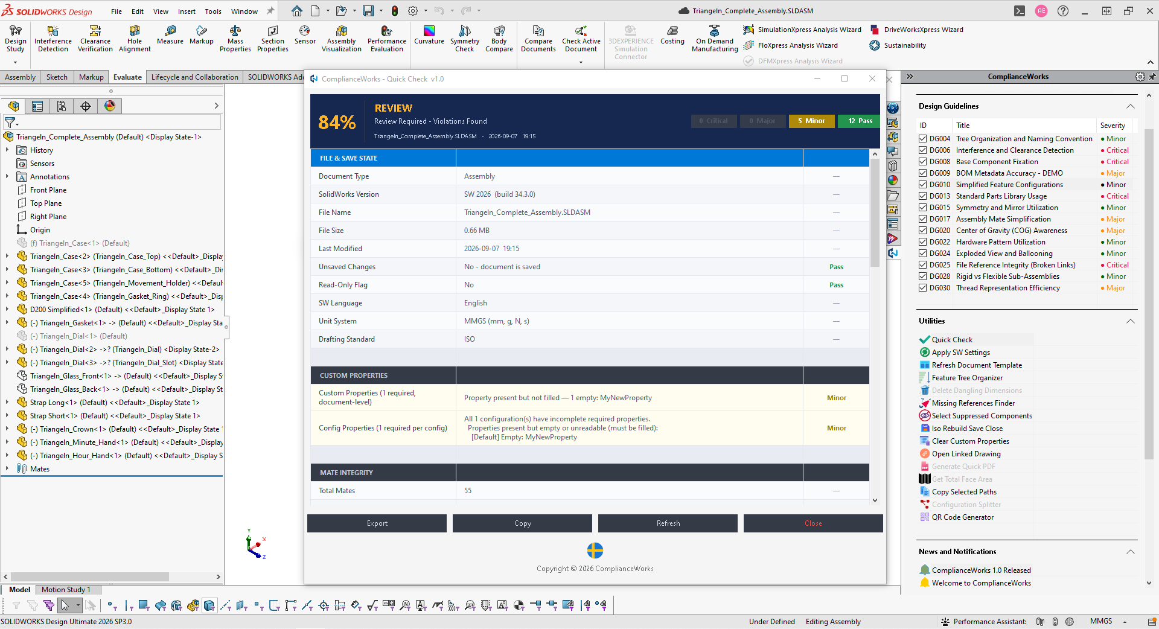Open ComplianceWorks panel settings gear
1159x629 pixels.
(1140, 77)
